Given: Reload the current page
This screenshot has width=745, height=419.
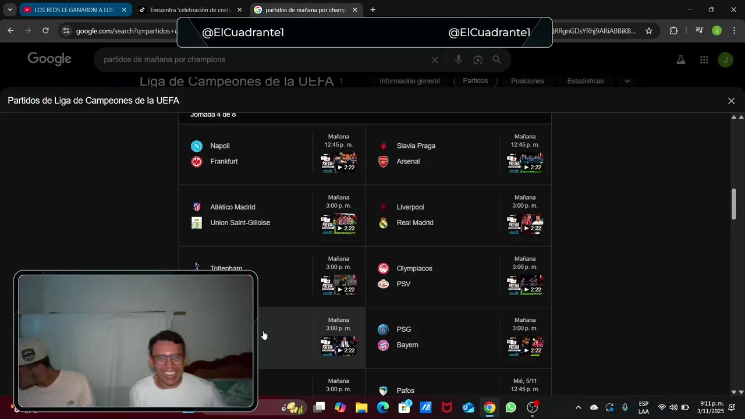Looking at the screenshot, I should click(45, 31).
